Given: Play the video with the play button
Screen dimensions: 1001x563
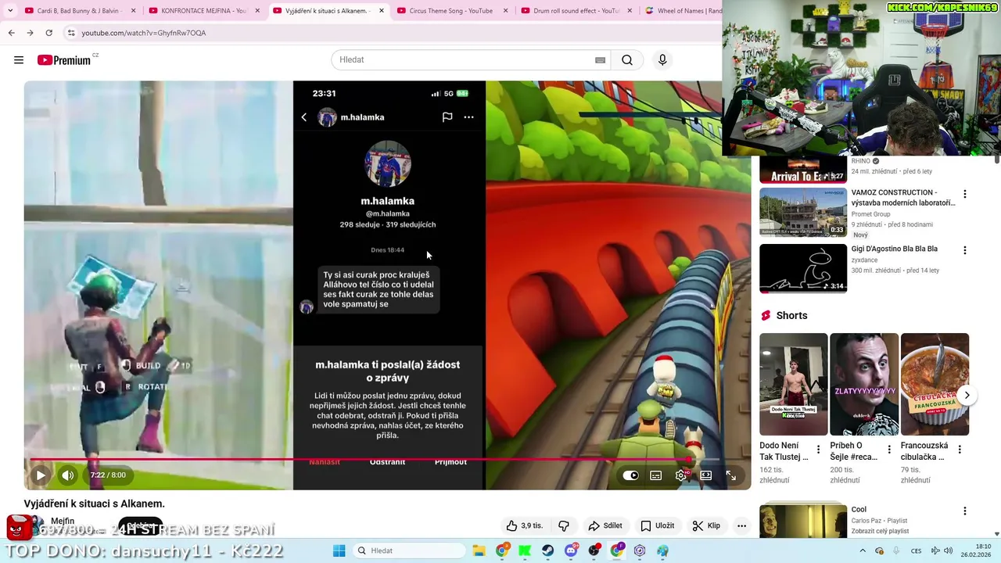Looking at the screenshot, I should pos(41,475).
